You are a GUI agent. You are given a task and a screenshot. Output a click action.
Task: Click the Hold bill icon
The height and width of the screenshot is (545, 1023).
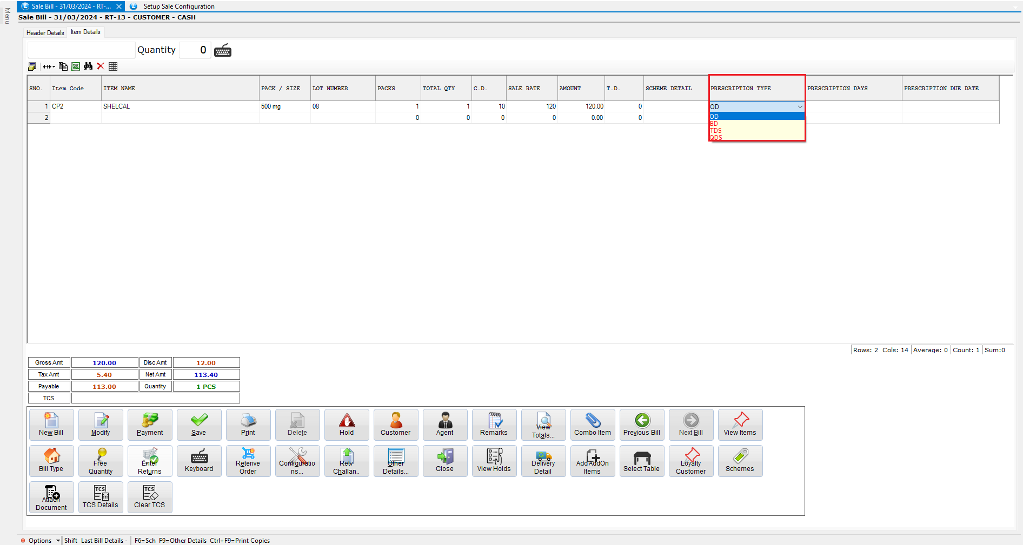pyautogui.click(x=347, y=425)
